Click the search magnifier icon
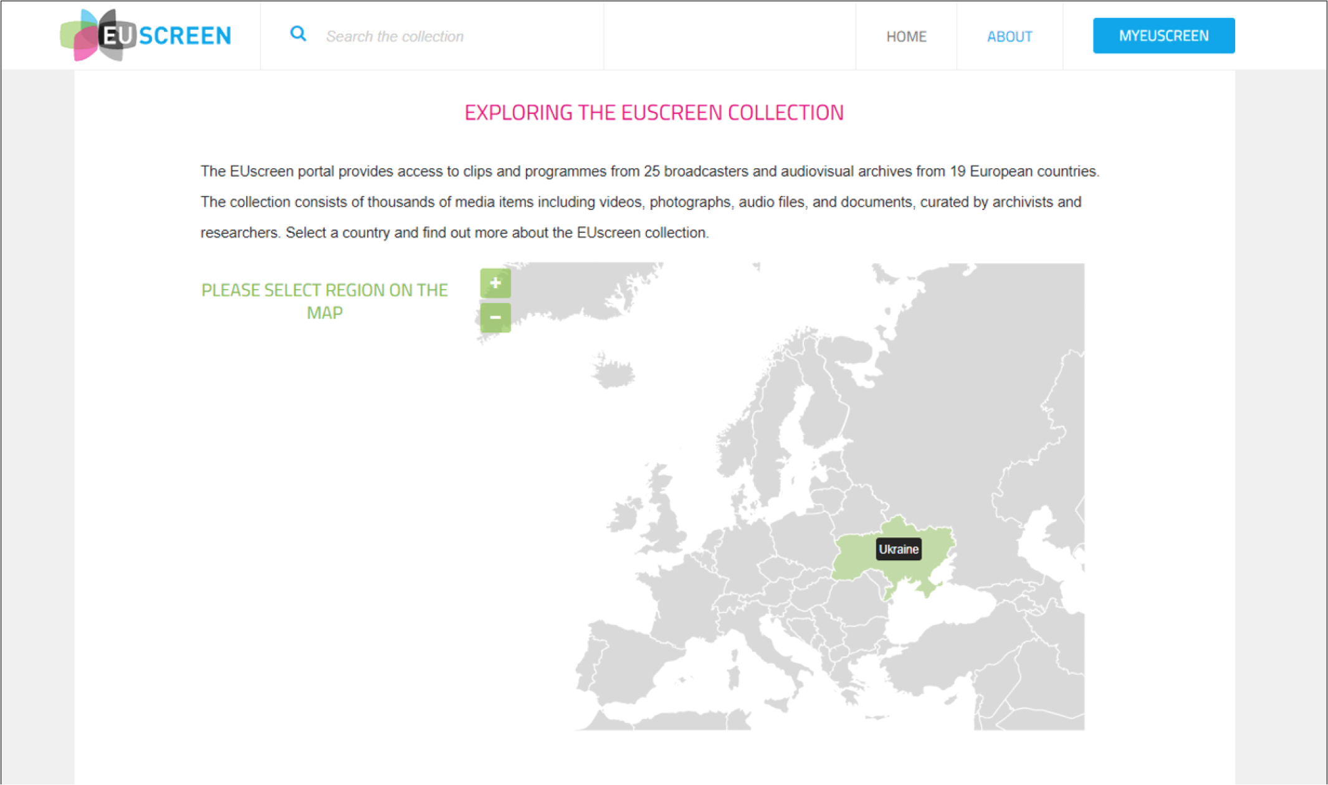This screenshot has height=785, width=1328. [x=299, y=34]
